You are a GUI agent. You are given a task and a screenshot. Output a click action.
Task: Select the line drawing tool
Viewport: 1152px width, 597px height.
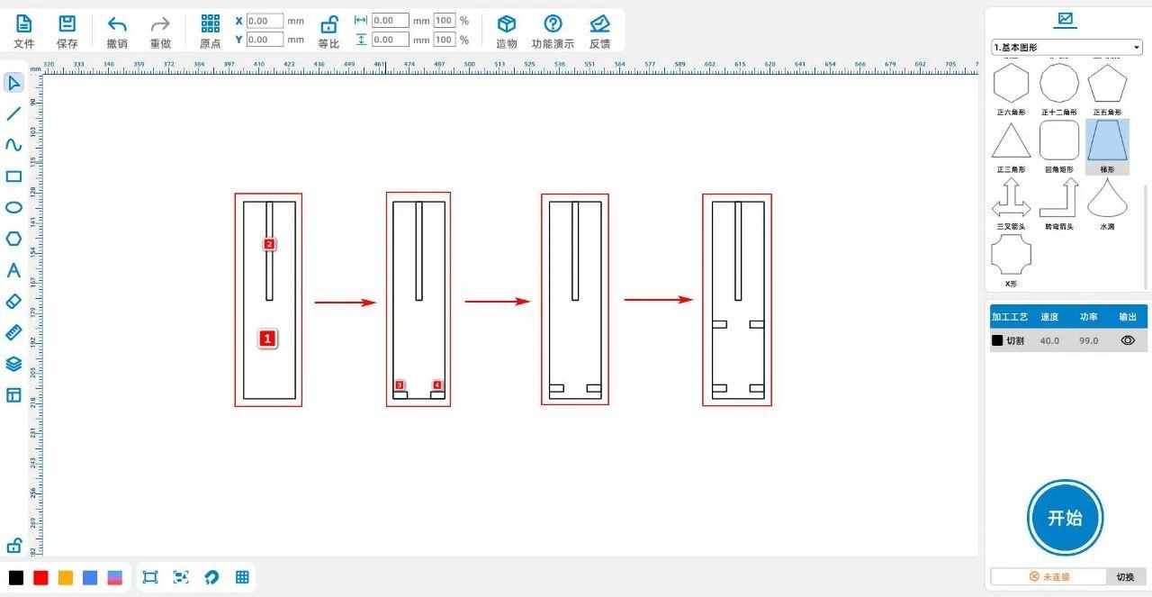[13, 114]
